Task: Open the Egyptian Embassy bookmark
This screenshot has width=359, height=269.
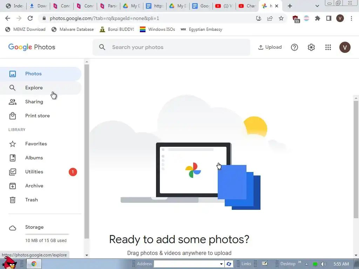Action: click(x=201, y=29)
